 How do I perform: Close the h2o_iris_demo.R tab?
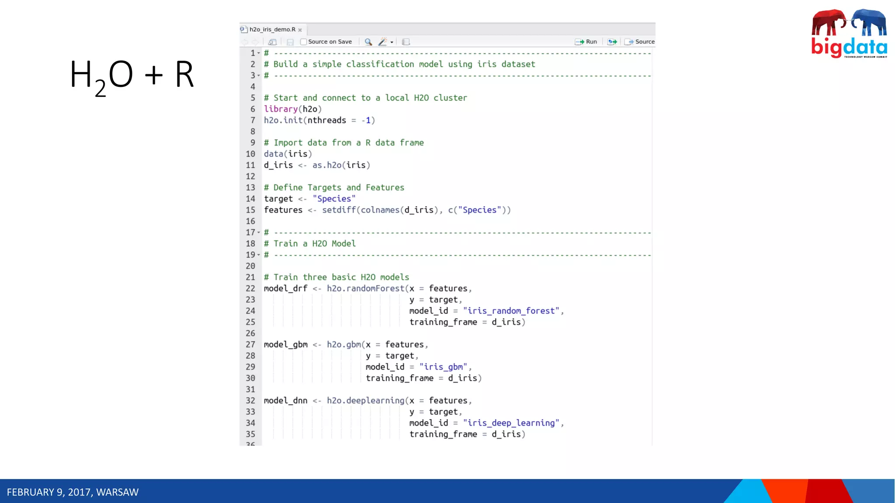(x=300, y=30)
